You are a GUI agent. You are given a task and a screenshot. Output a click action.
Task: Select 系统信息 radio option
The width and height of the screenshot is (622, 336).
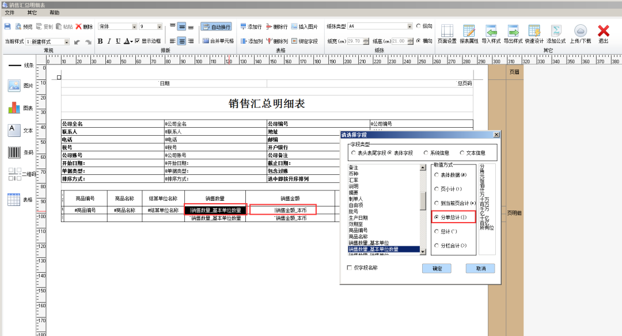click(426, 152)
